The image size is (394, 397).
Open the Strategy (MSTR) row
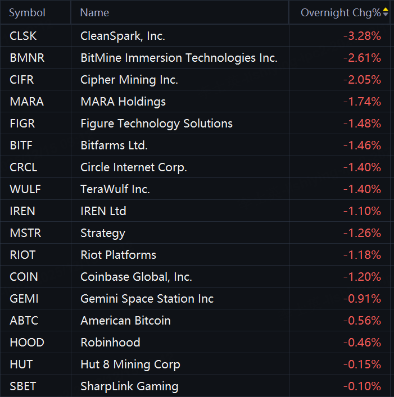pos(103,233)
